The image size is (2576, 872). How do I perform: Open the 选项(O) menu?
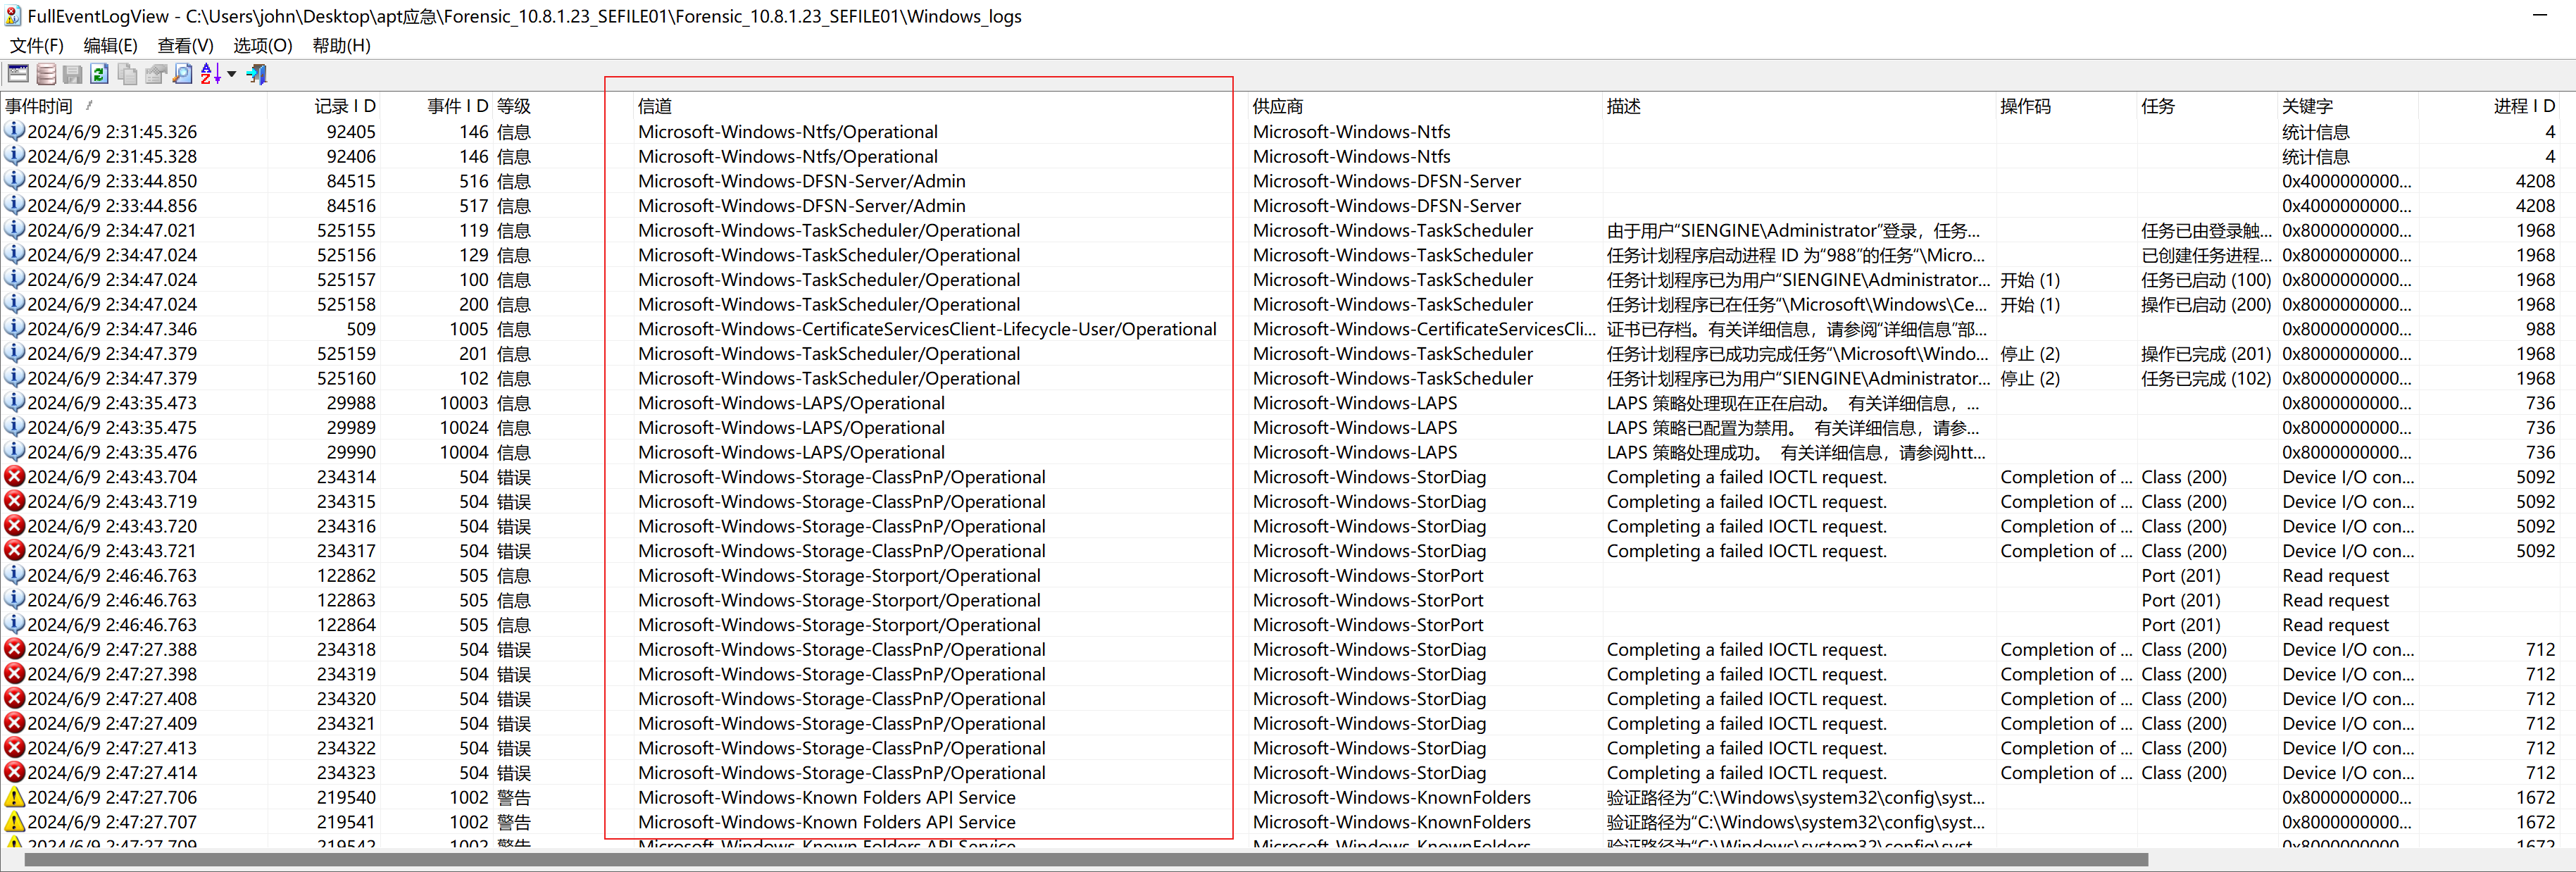(262, 45)
